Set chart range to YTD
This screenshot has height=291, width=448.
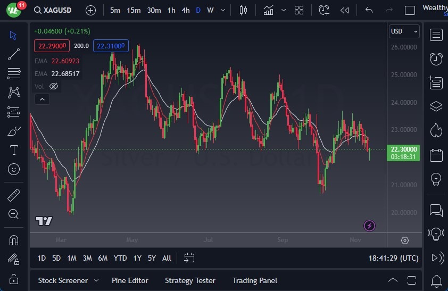click(120, 258)
